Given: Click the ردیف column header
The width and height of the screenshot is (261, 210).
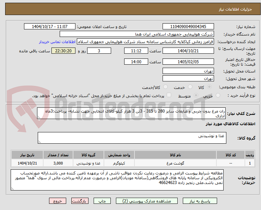Looking at the screenshot, I should (250, 155).
